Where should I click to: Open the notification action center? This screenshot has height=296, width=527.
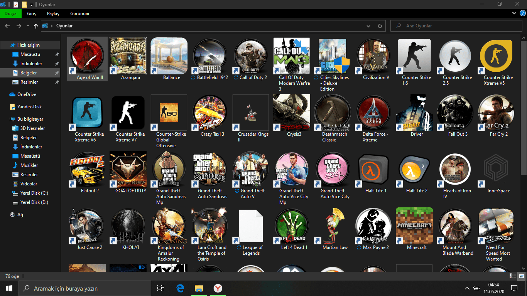pos(514,288)
